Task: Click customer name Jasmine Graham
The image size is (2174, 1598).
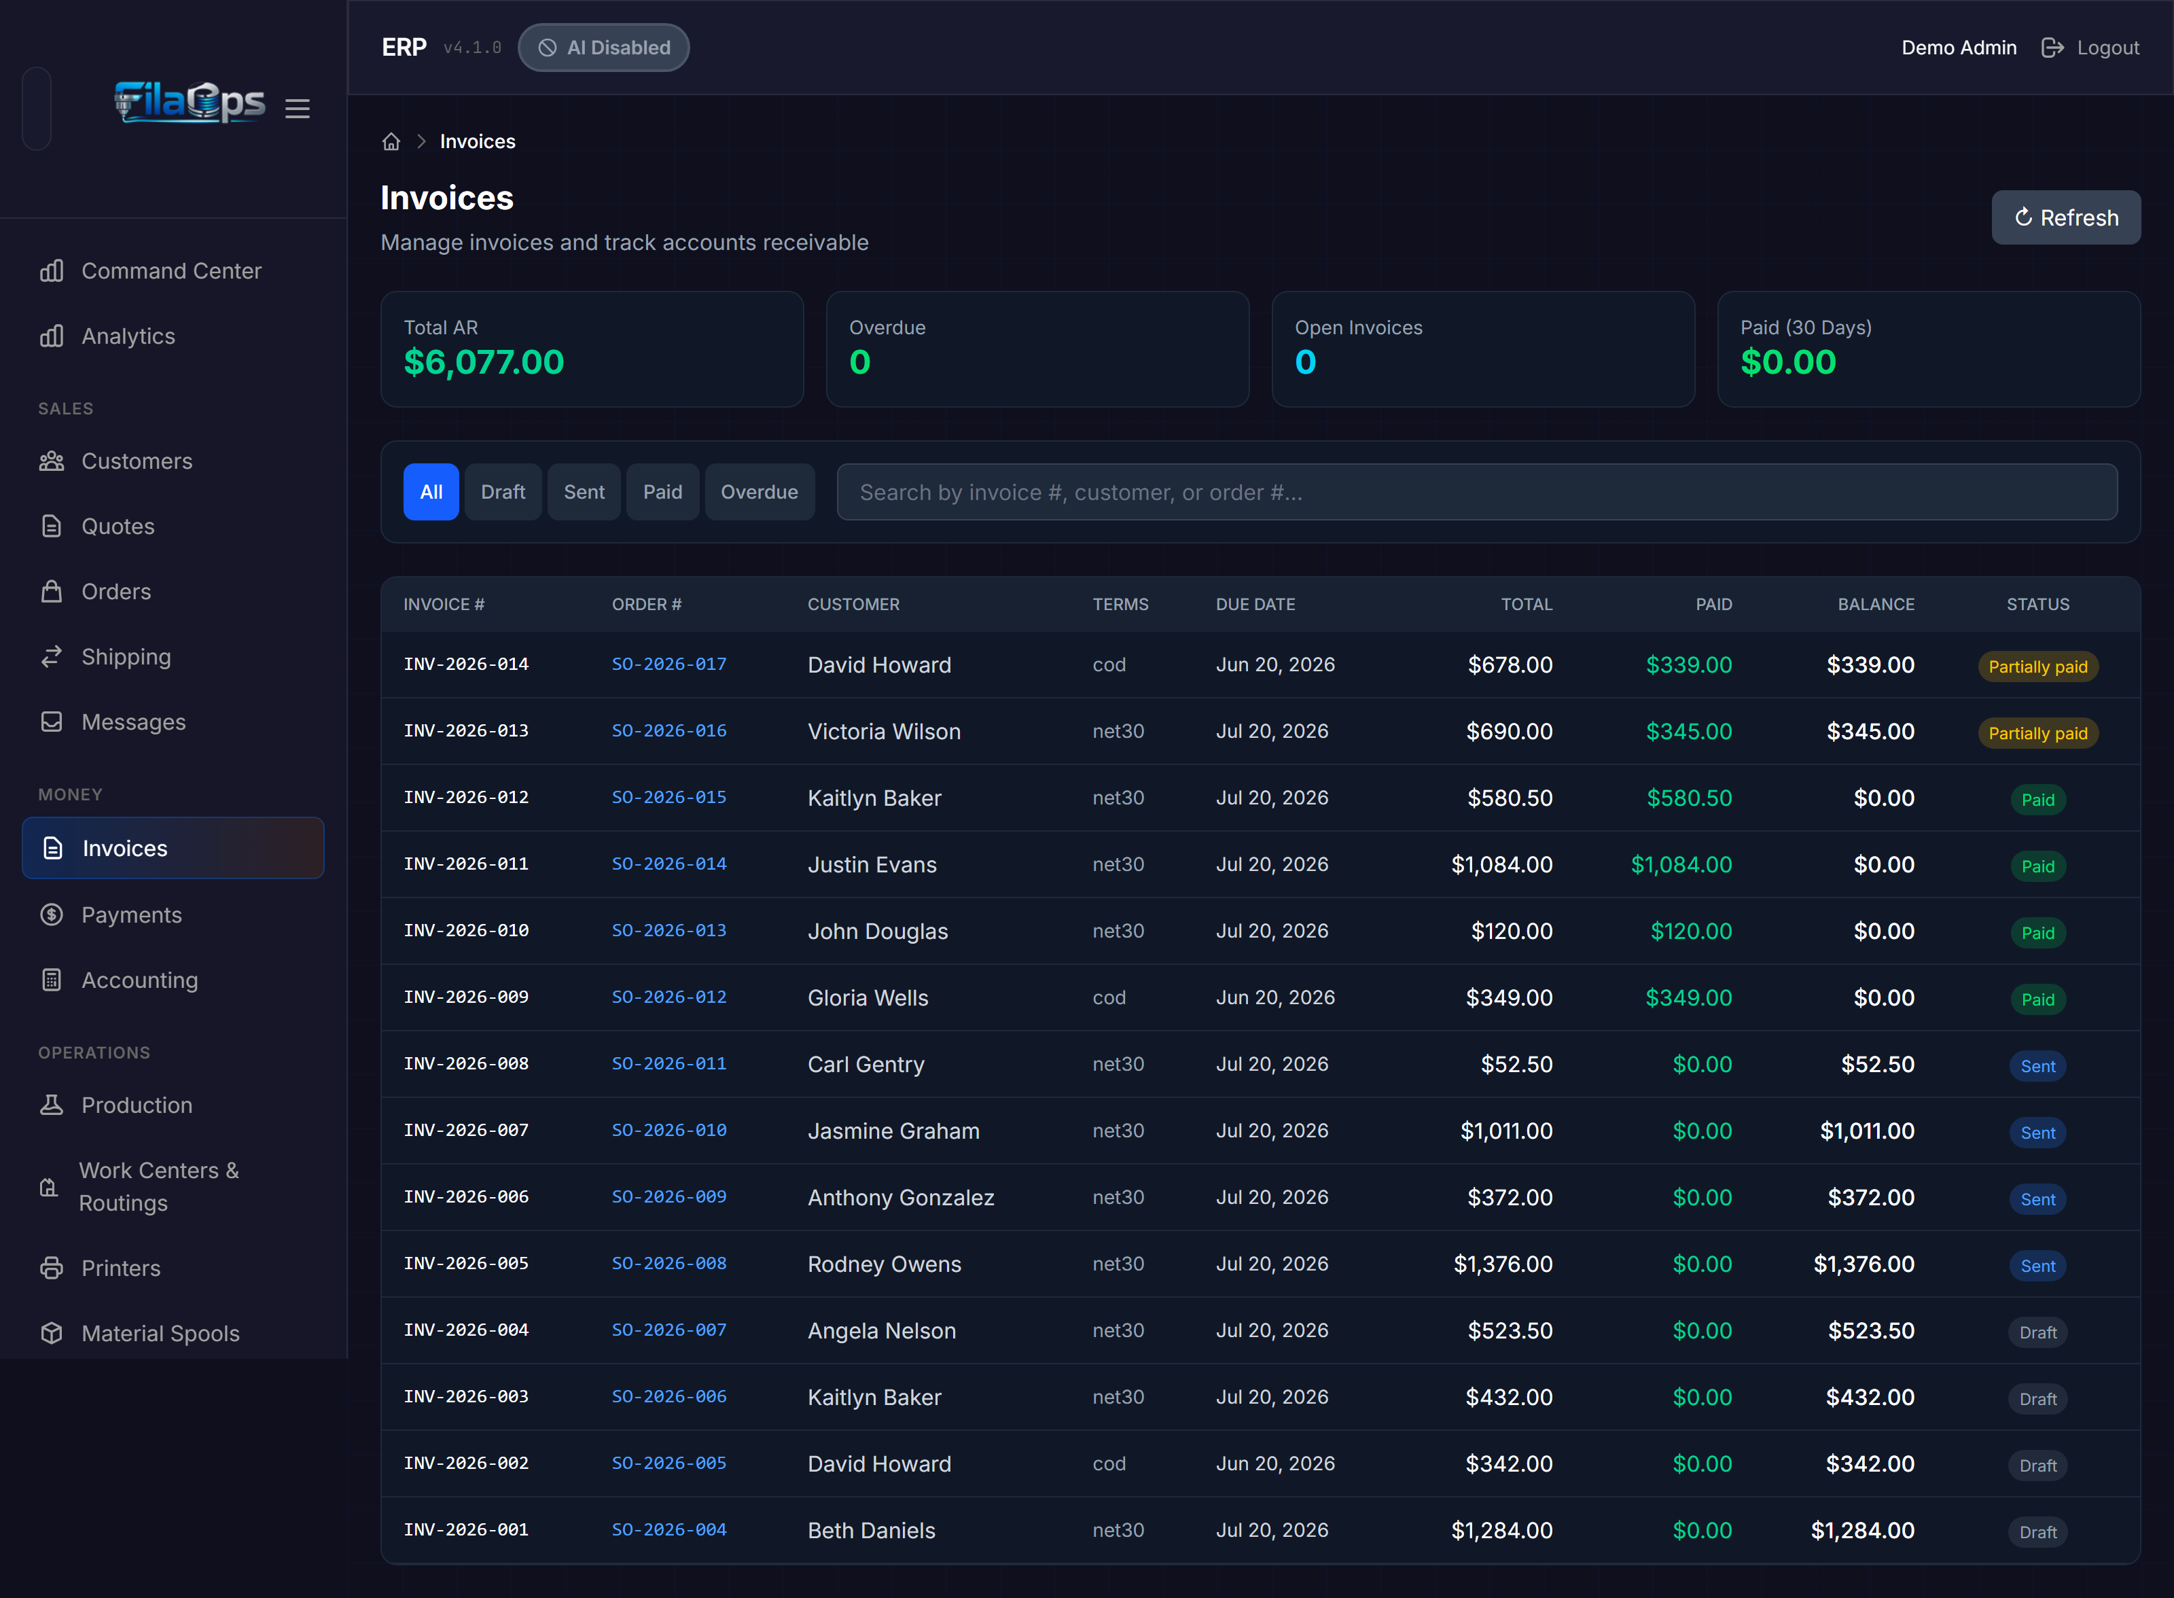Action: pyautogui.click(x=893, y=1131)
